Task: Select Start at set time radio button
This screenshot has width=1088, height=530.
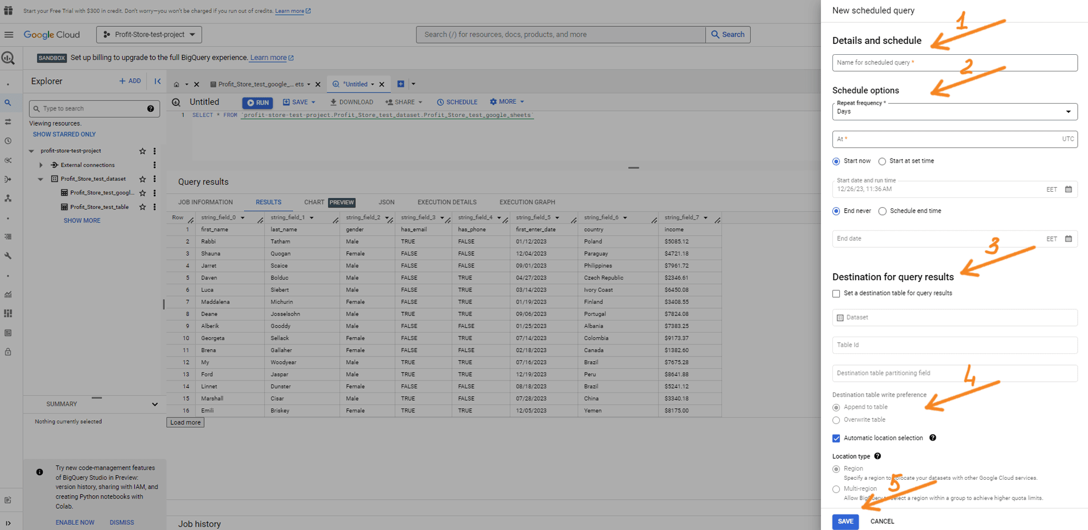Action: click(x=882, y=161)
